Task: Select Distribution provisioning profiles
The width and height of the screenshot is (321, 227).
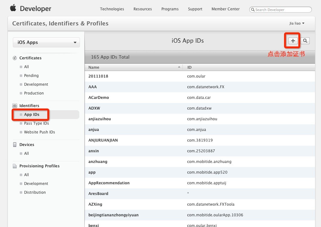Action: point(35,192)
